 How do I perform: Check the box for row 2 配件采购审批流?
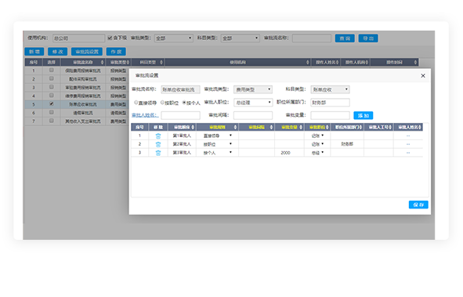tap(52, 78)
